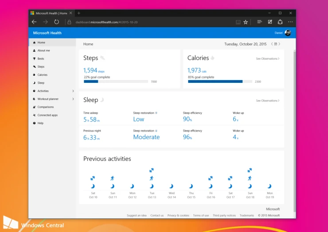Click the Make a Web Note icon
The image size is (328, 232).
(270, 22)
